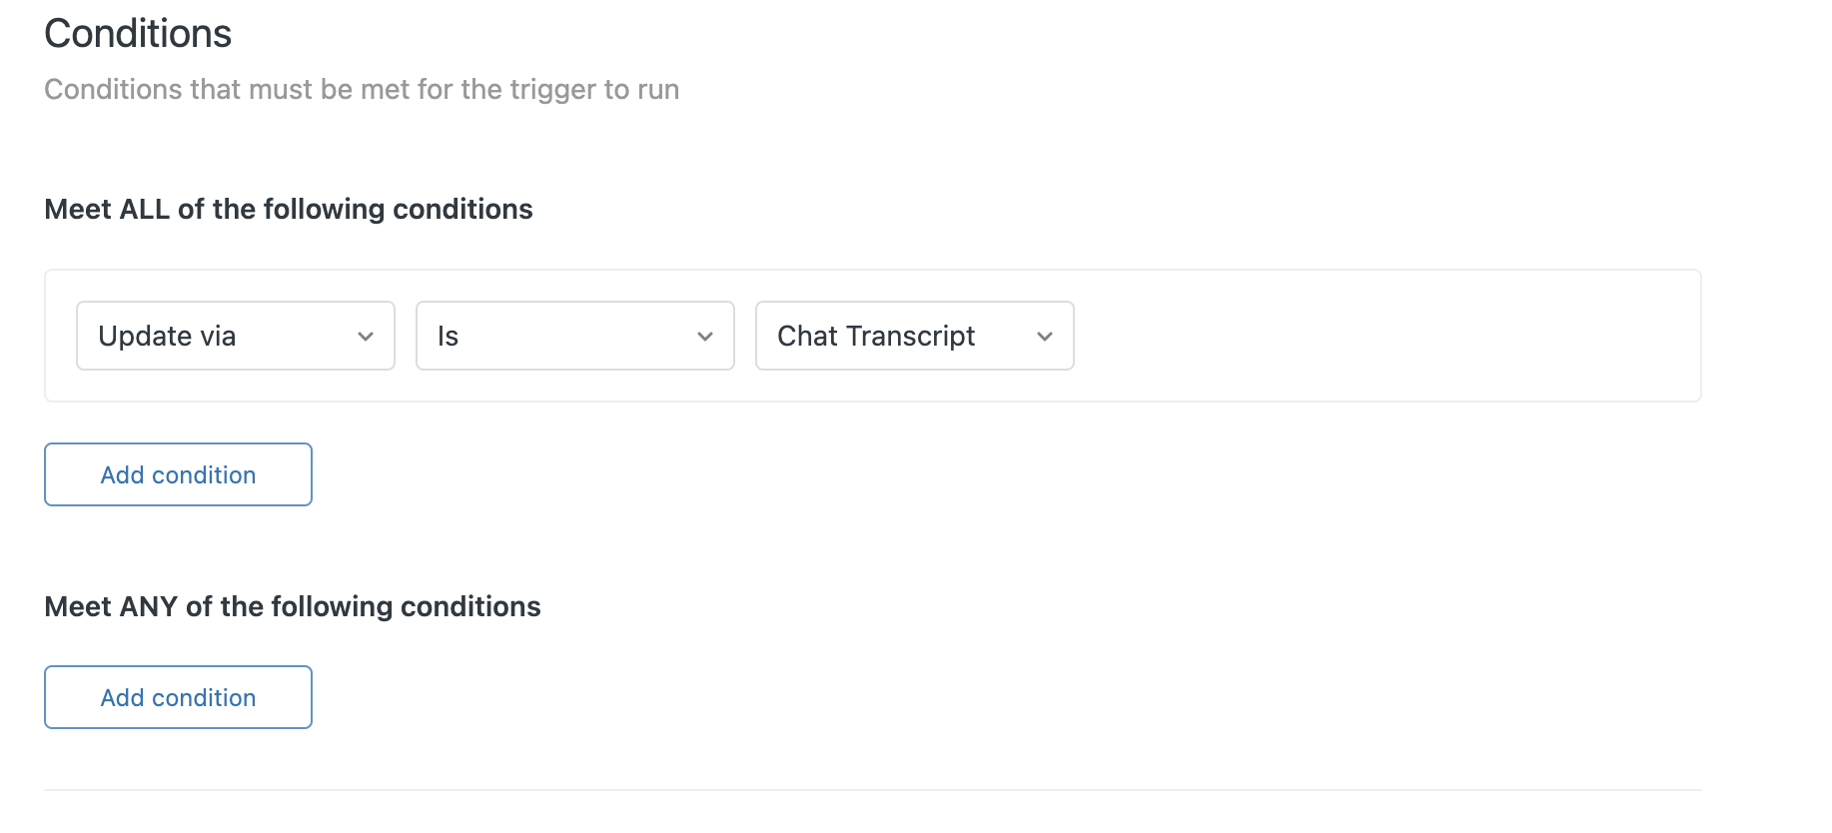Click the chevron arrow in the "Is" selector
Viewport: 1832px width, 833px height.
705,337
